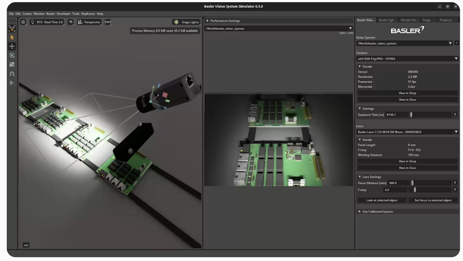Activate the Move tool in the left toolbar
This screenshot has height=261, width=463.
[12, 46]
